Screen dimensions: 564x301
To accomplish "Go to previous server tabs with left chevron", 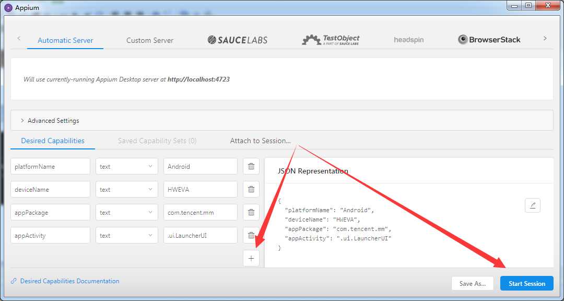I will tap(19, 39).
